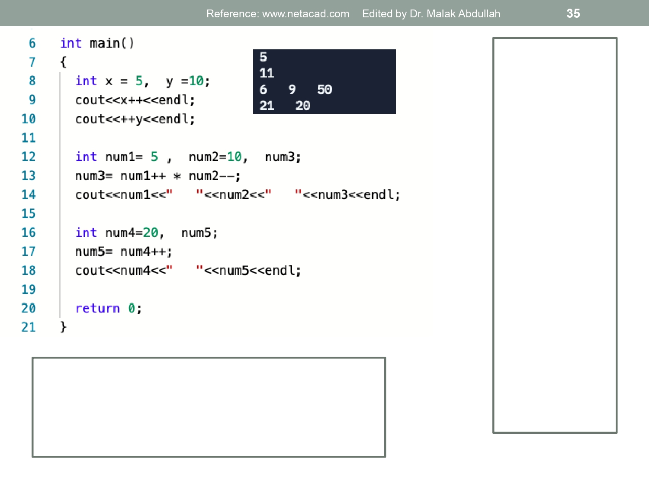The width and height of the screenshot is (649, 487).
Task: Click line number 13 in the gutter
Action: tap(29, 176)
